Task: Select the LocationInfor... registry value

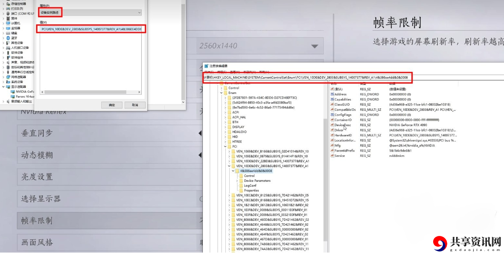Action: click(345, 140)
